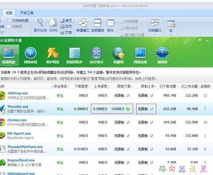Choose 双页 two page view
The image size is (213, 175).
coord(66,26)
